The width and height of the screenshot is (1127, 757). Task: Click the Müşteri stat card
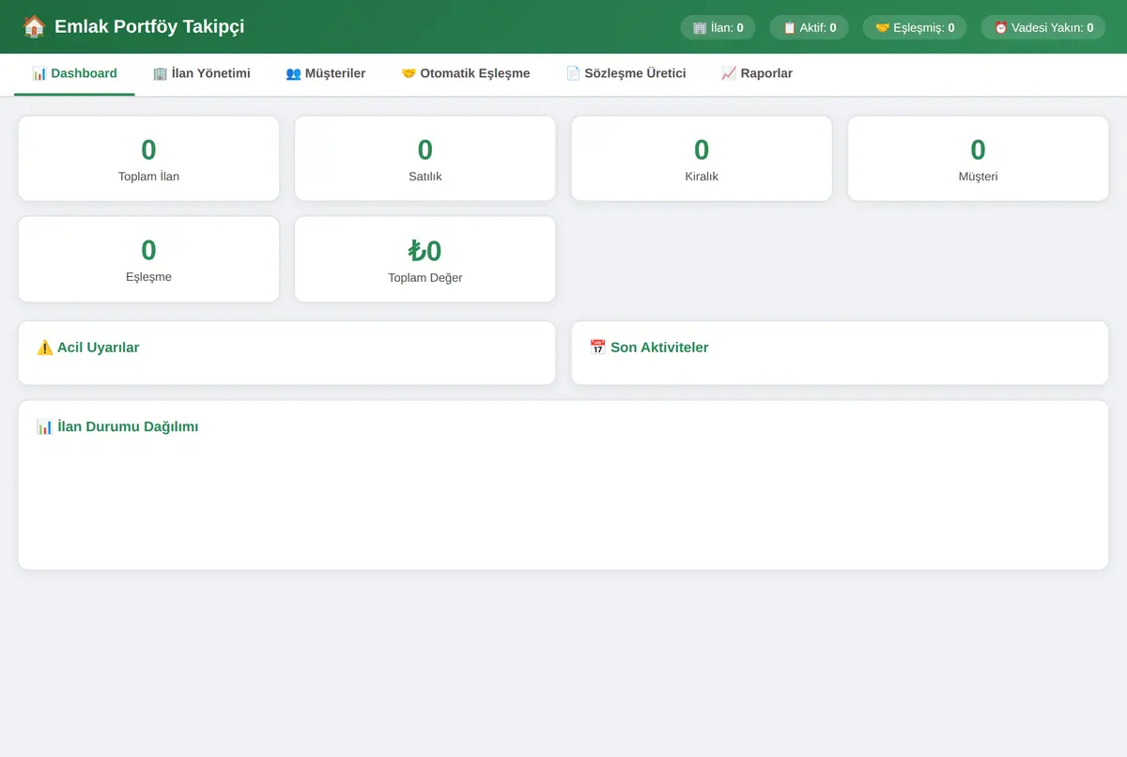[978, 159]
